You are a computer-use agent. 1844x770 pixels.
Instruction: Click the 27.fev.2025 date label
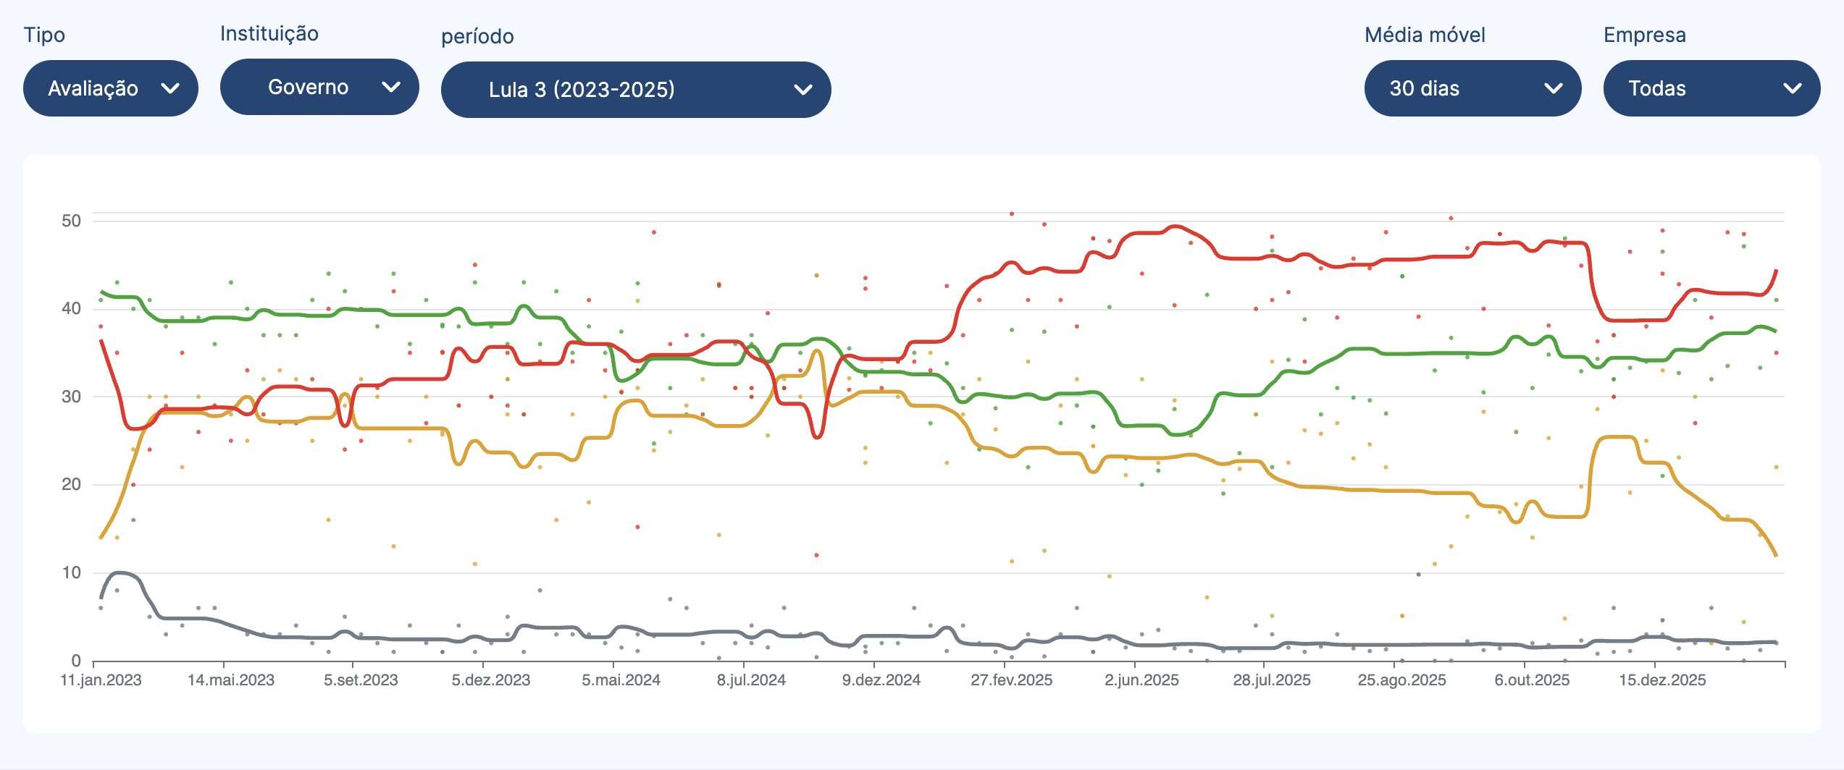[x=1011, y=680]
